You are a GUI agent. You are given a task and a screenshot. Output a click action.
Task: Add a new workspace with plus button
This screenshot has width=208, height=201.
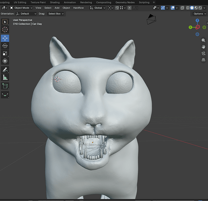pyautogui.click(x=154, y=2)
